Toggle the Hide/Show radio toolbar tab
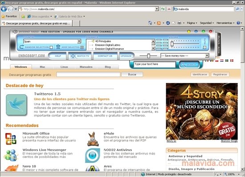 pos(219,44)
